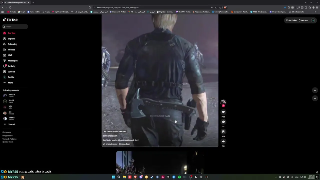320x180 pixels.
Task: Save the video with the bookmark icon
Action: (223, 131)
